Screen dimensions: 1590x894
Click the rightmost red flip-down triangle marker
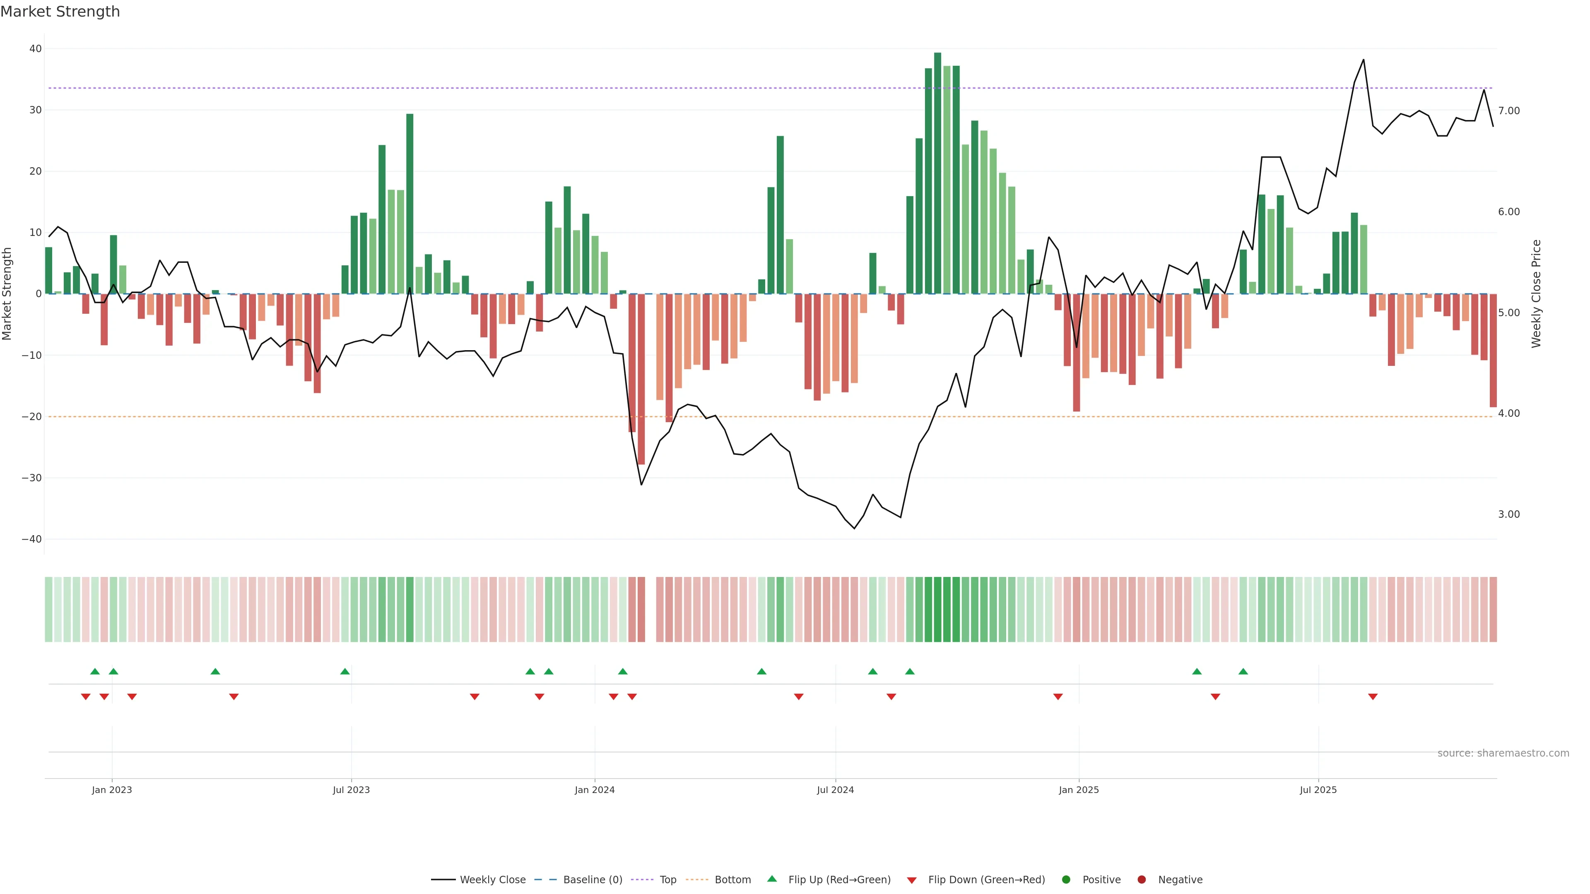(1373, 697)
